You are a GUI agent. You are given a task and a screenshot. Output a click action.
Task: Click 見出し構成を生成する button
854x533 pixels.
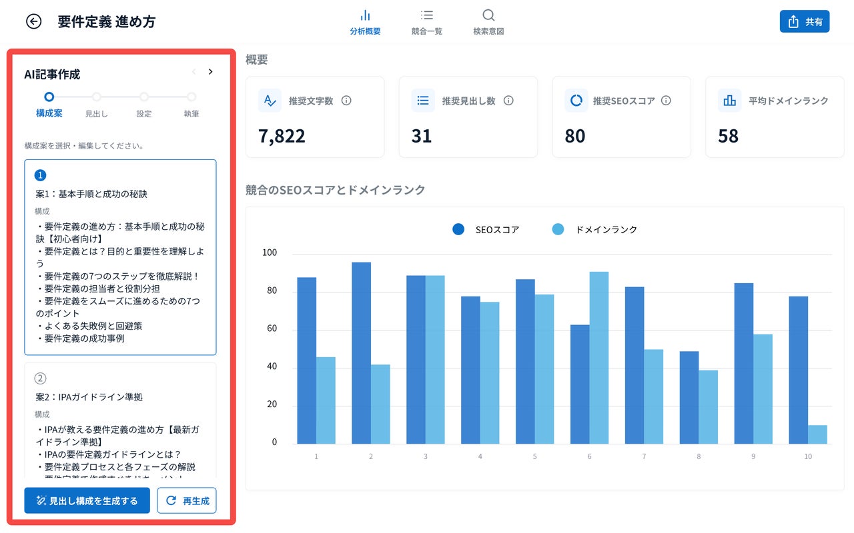coord(87,501)
